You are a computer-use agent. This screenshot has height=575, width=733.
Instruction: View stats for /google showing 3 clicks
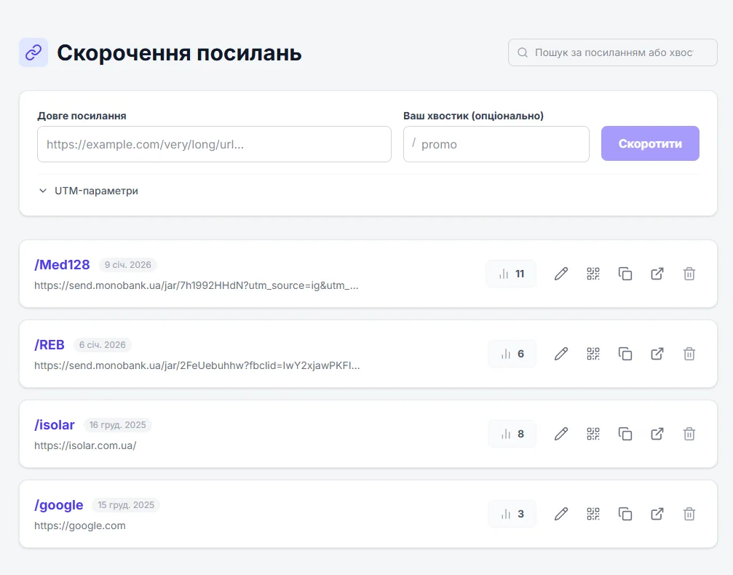512,514
